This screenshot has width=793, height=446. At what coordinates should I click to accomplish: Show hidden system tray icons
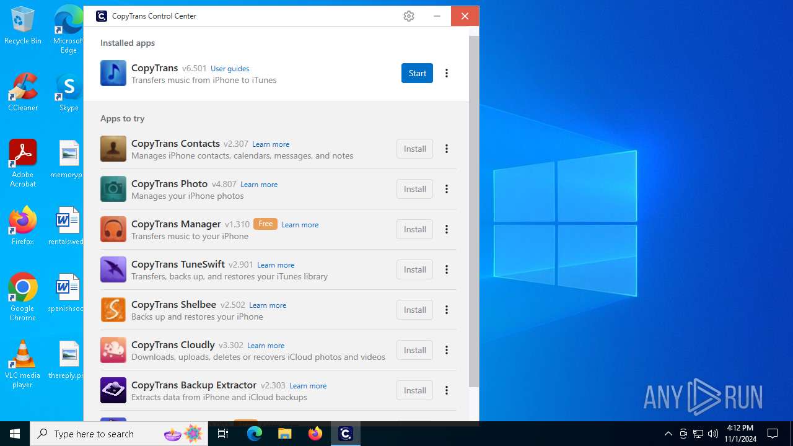point(668,434)
